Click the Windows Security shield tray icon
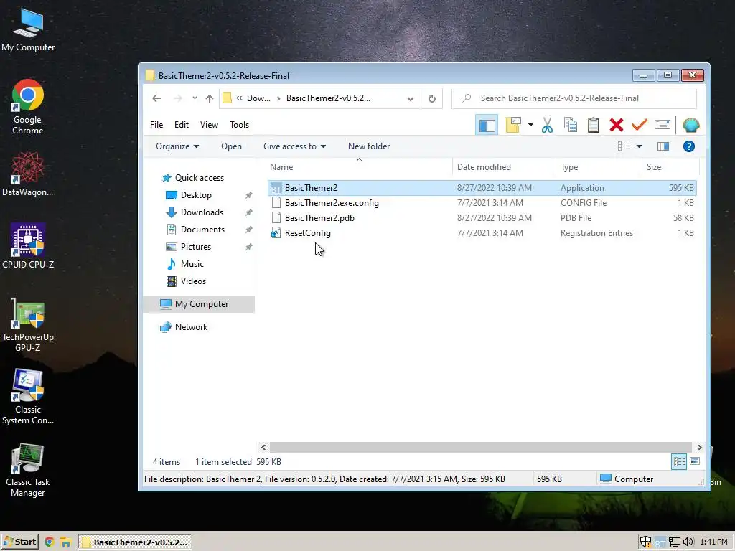 645,542
